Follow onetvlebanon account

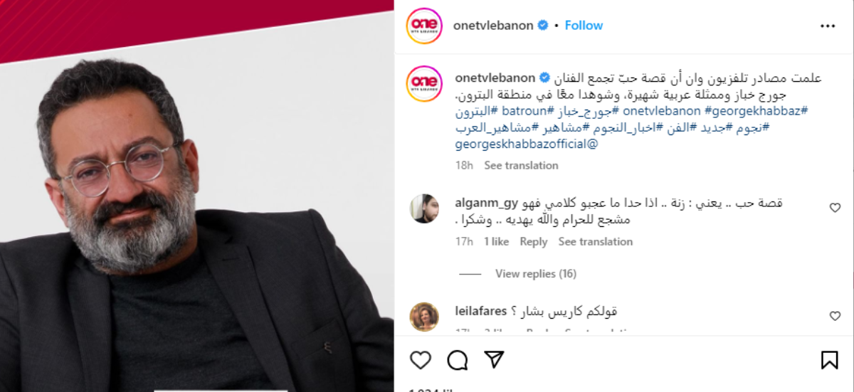pos(584,25)
